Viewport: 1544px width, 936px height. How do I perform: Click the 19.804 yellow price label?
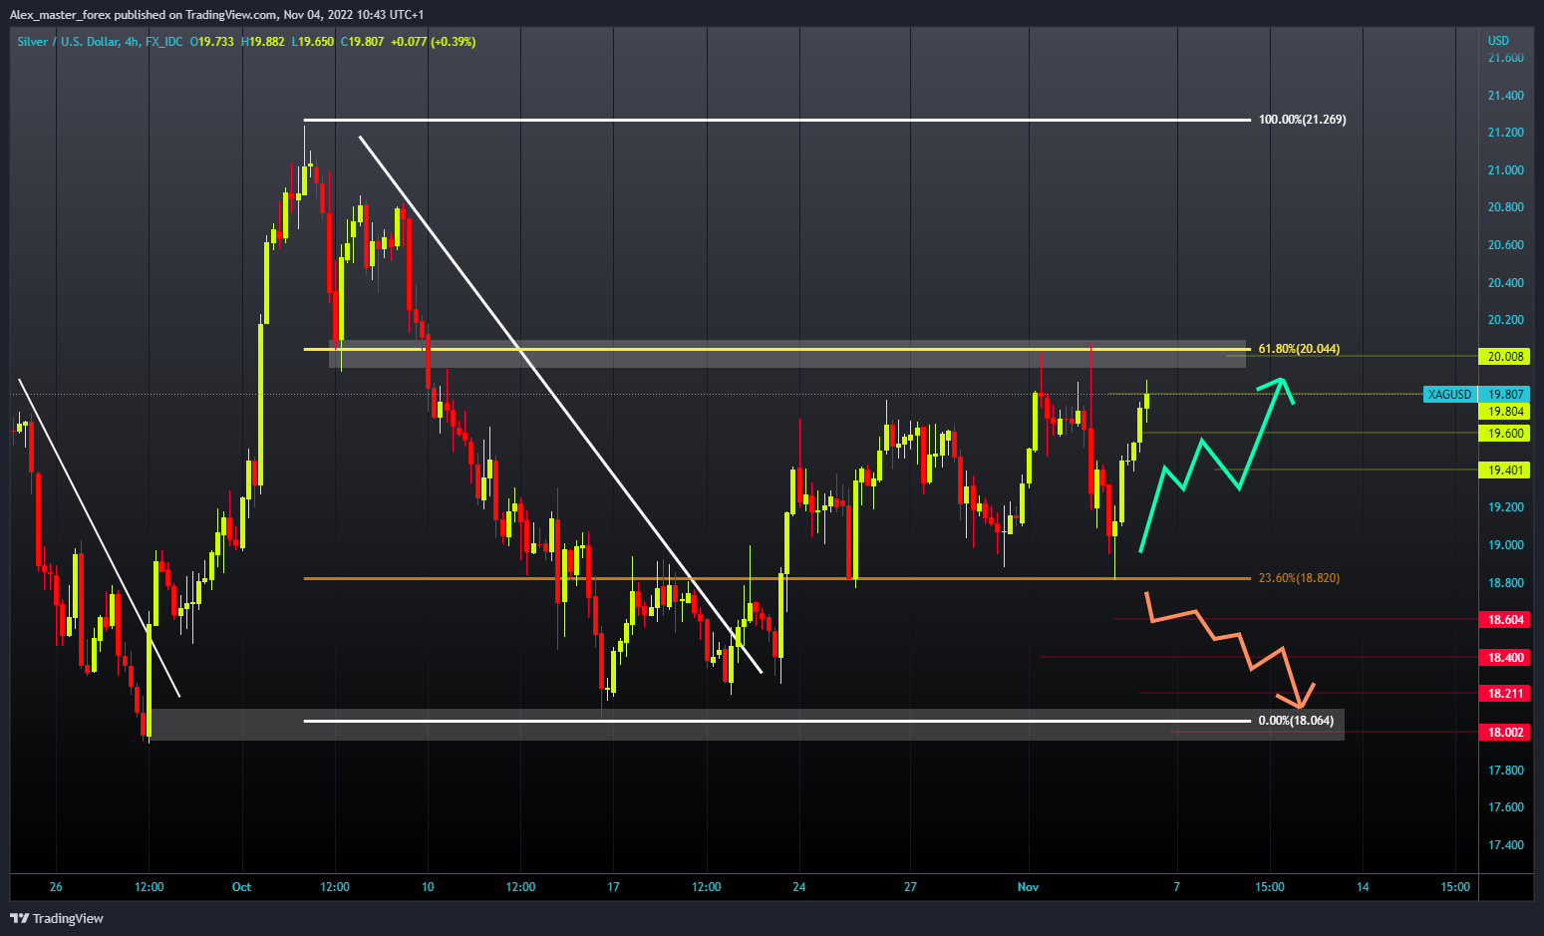[x=1505, y=412]
